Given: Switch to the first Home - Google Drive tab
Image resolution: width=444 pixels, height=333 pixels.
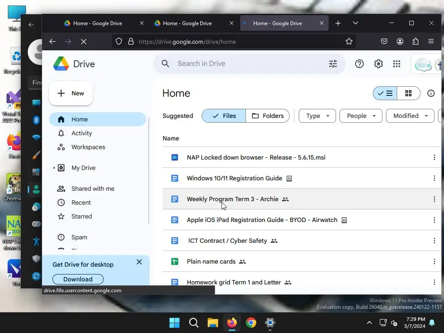Looking at the screenshot, I should 97,23.
